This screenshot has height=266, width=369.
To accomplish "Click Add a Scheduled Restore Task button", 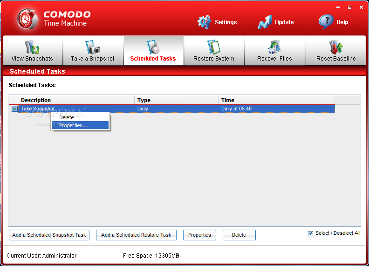I will [x=136, y=235].
